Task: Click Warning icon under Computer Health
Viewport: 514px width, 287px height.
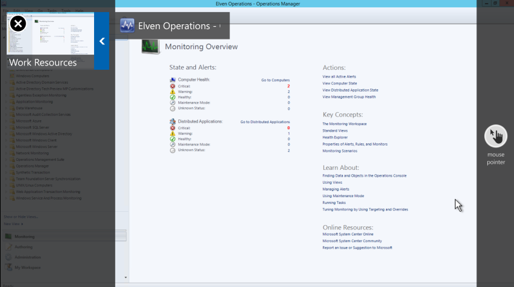Action: click(x=173, y=92)
